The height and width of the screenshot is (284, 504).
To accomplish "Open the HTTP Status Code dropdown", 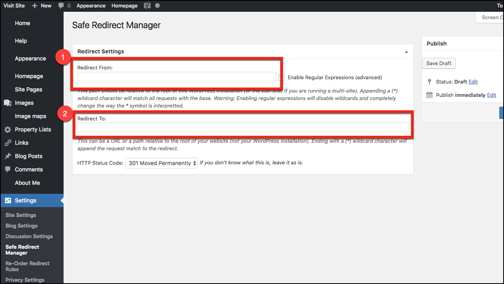I will [x=162, y=163].
